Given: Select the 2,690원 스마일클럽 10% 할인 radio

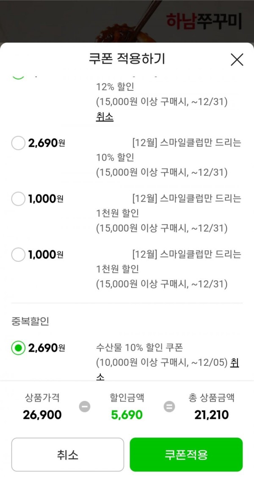Looking at the screenshot, I should tap(18, 142).
